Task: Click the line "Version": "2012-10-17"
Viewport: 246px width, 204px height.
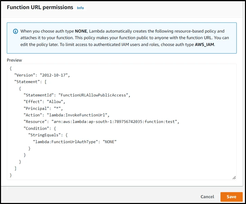Action: 42,75
